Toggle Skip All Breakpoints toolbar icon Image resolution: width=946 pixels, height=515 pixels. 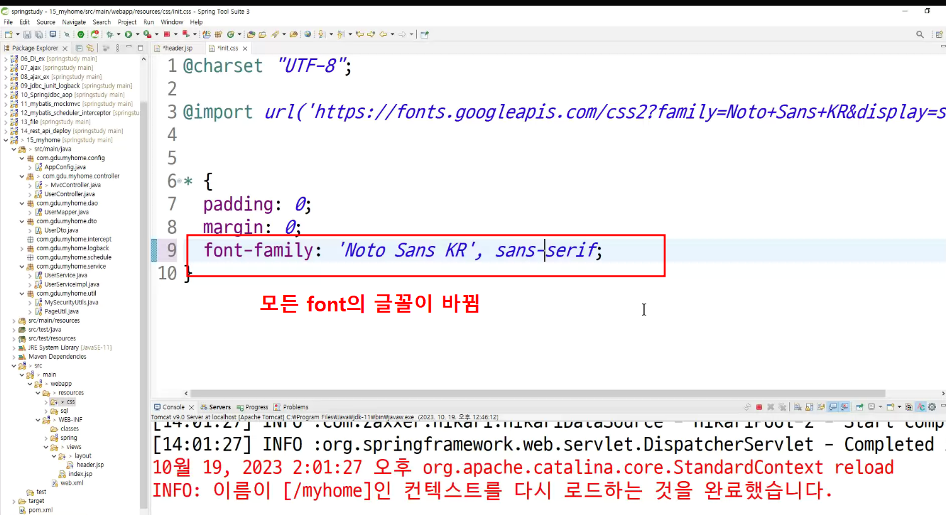(x=67, y=34)
